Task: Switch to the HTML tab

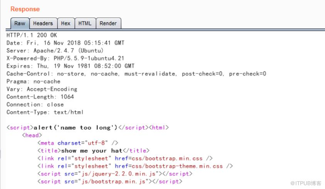Action: point(85,23)
